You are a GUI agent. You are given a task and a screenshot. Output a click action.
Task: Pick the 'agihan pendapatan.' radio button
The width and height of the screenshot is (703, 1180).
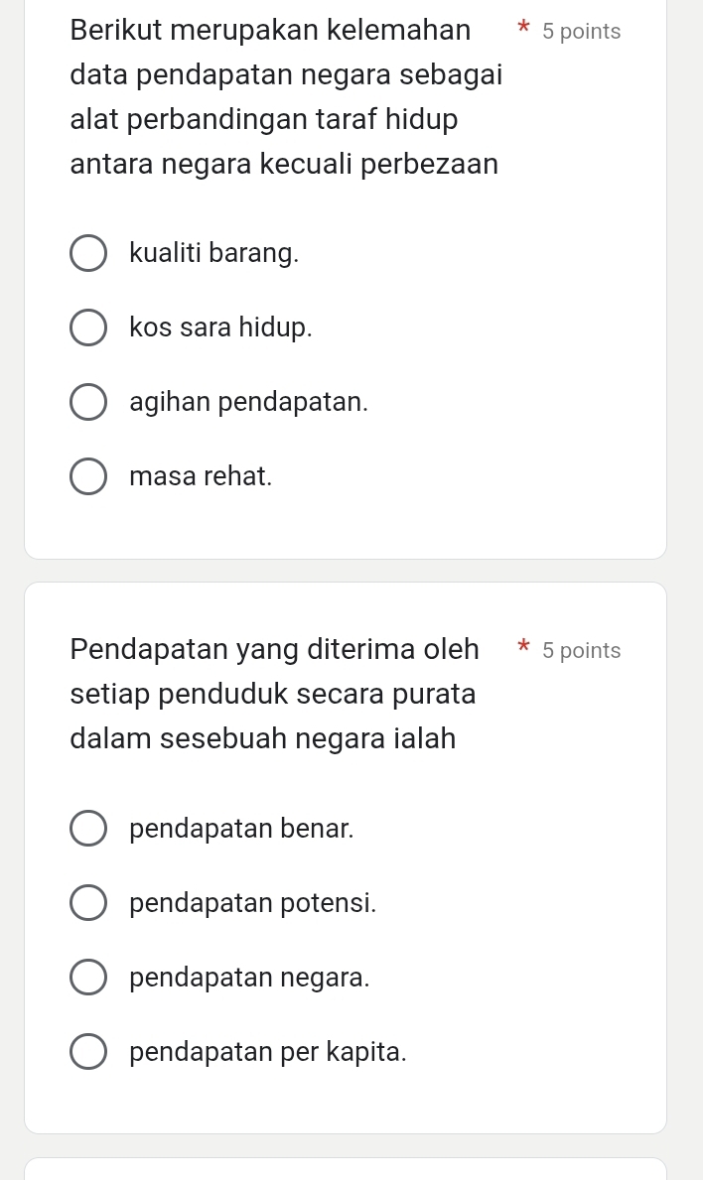(x=88, y=402)
